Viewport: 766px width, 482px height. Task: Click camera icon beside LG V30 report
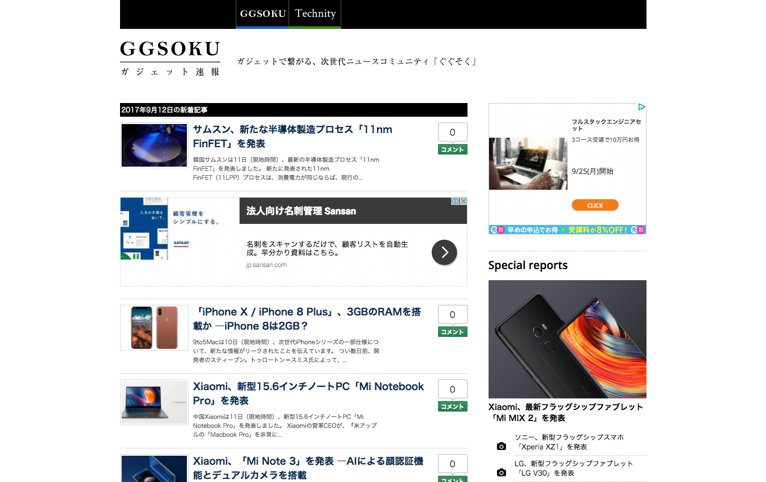point(501,473)
